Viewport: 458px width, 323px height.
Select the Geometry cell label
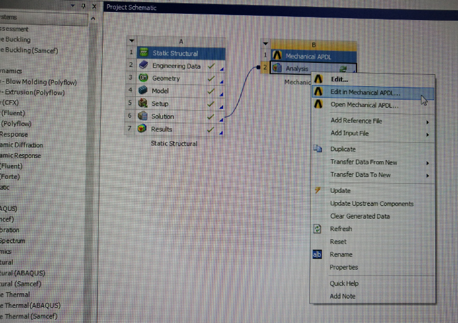(166, 79)
